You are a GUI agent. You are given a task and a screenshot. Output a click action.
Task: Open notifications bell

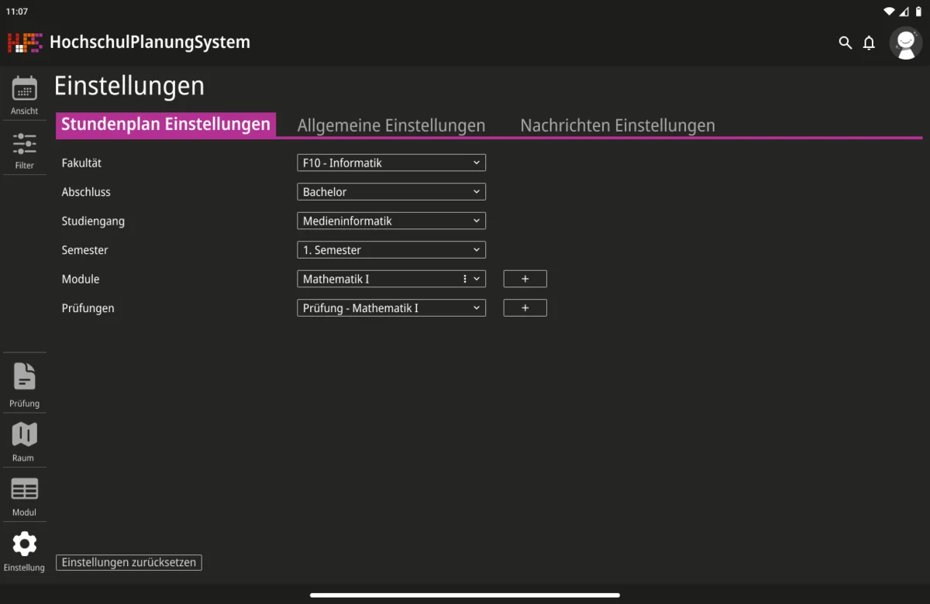[869, 43]
